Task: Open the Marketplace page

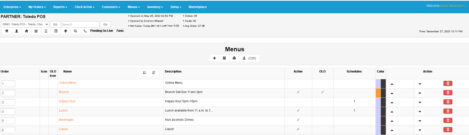Action: click(x=198, y=7)
